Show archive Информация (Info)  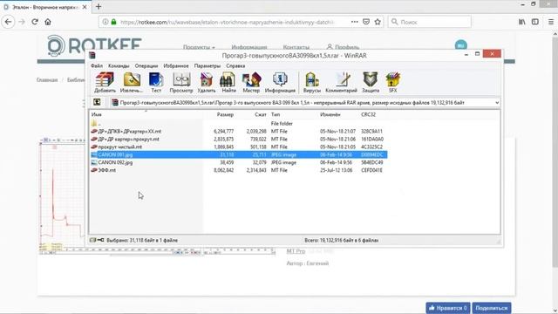click(x=280, y=82)
